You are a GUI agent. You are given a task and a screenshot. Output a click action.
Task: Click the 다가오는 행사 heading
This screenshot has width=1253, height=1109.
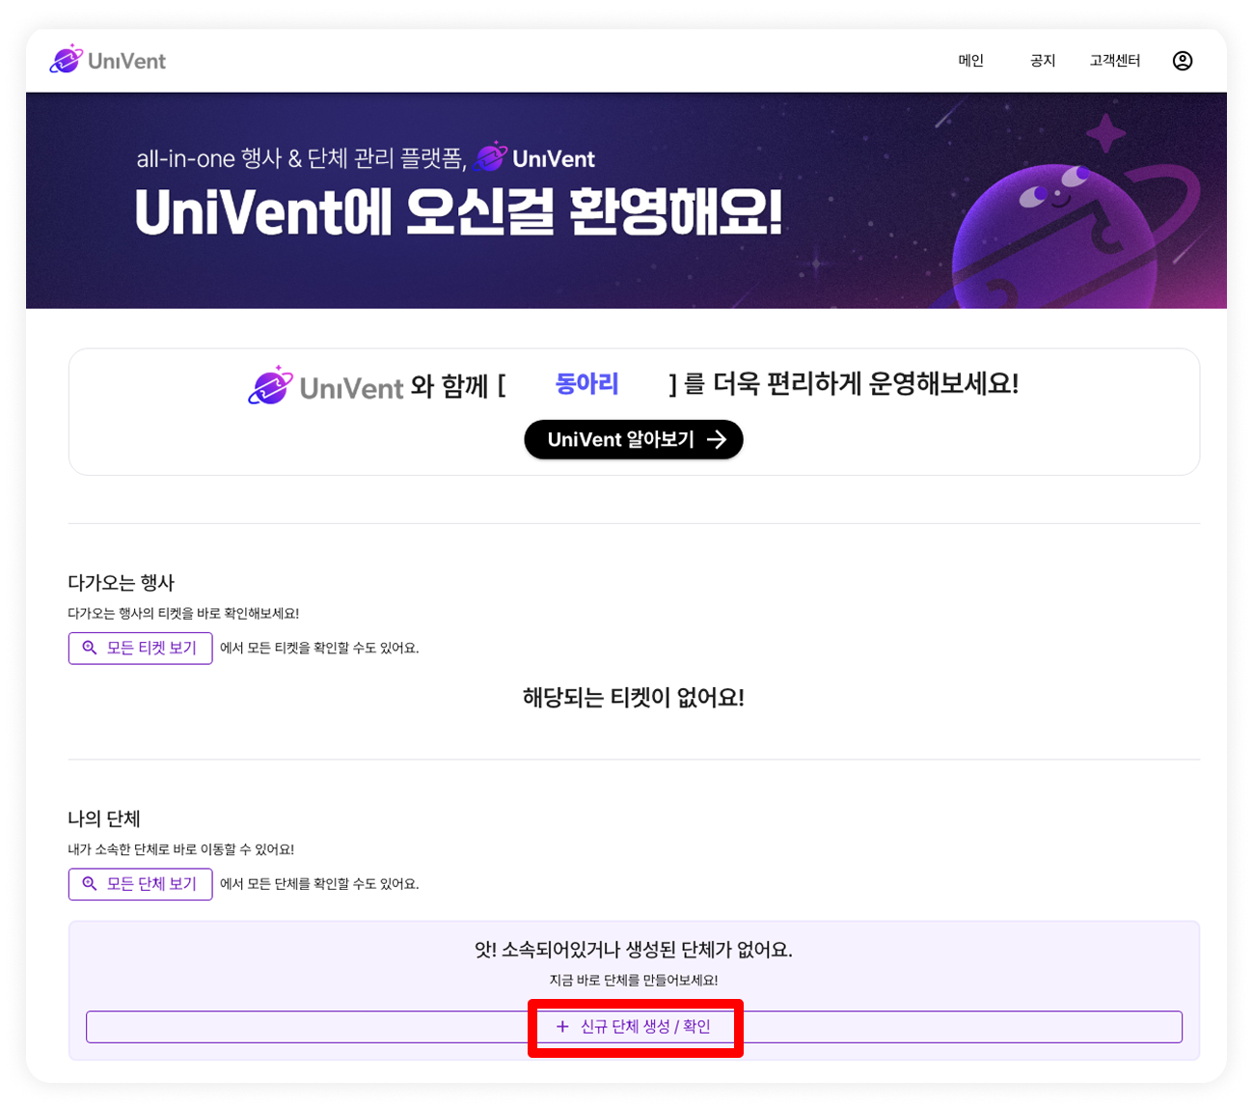pyautogui.click(x=121, y=583)
